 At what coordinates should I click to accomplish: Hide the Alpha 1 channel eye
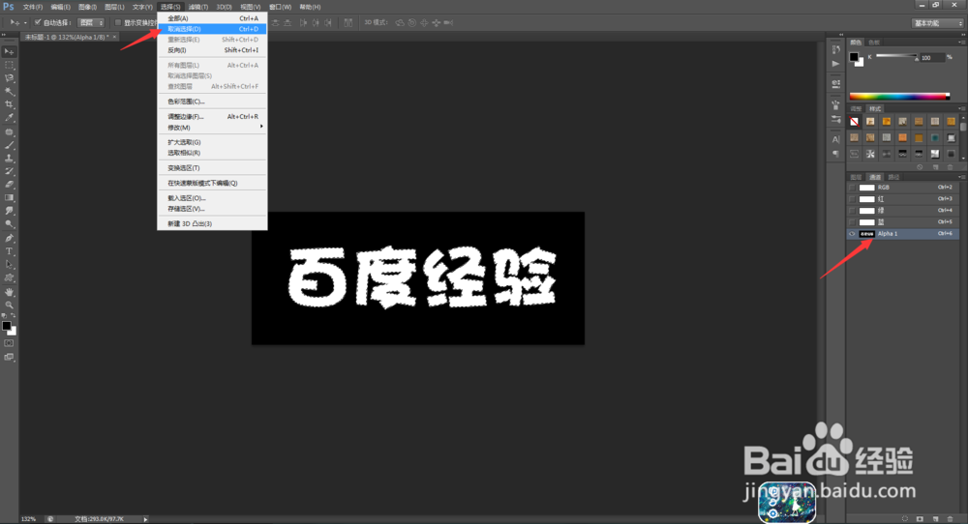(x=852, y=234)
